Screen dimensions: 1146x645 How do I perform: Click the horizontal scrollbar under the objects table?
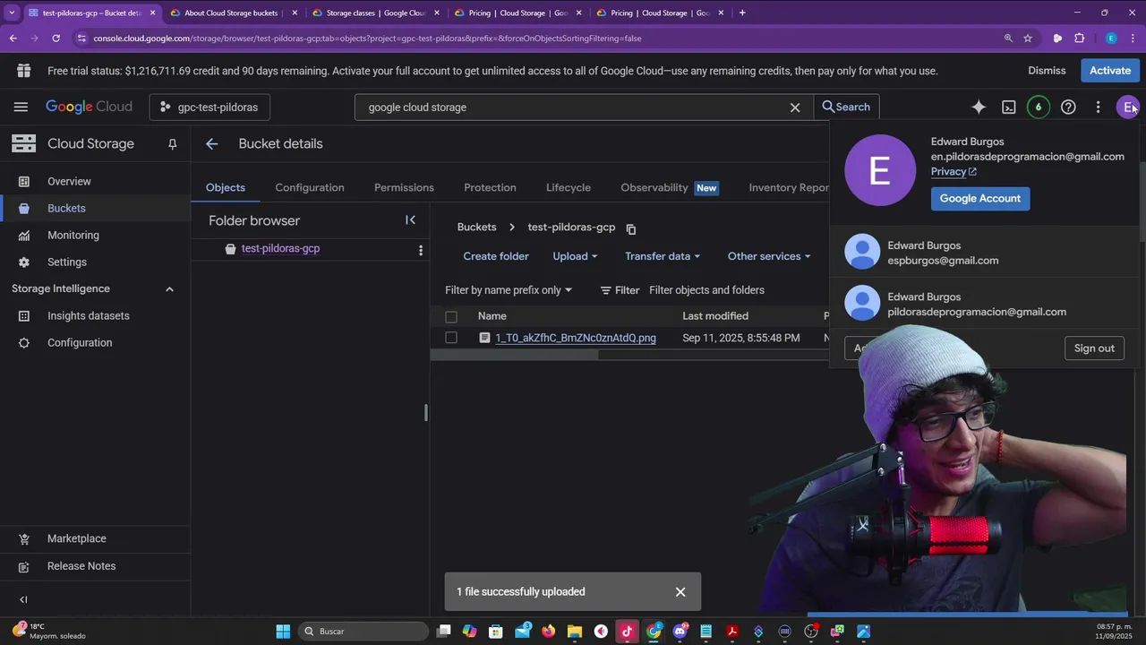pos(514,354)
